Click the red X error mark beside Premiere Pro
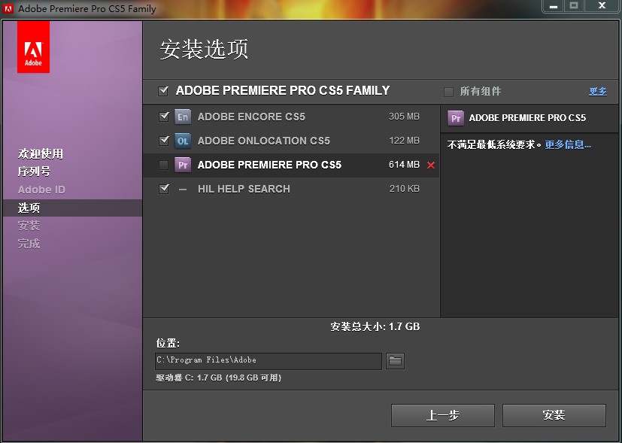Image resolution: width=622 pixels, height=443 pixels. (x=431, y=165)
